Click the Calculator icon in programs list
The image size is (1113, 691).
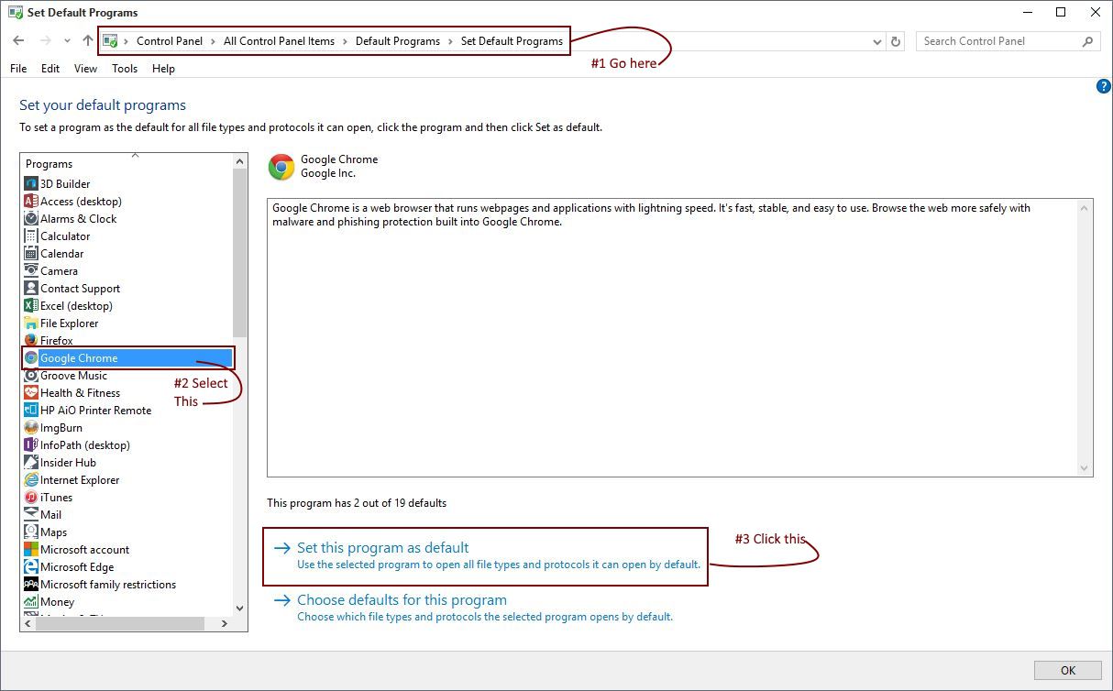pos(31,236)
